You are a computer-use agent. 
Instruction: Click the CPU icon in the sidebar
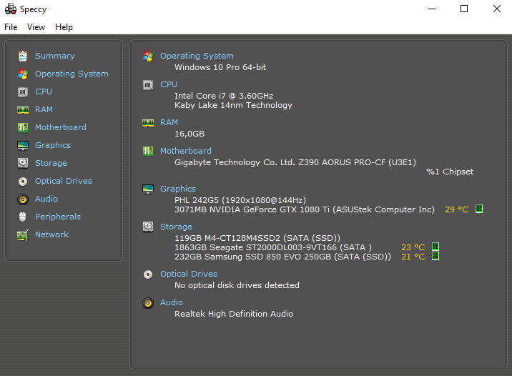(x=22, y=91)
